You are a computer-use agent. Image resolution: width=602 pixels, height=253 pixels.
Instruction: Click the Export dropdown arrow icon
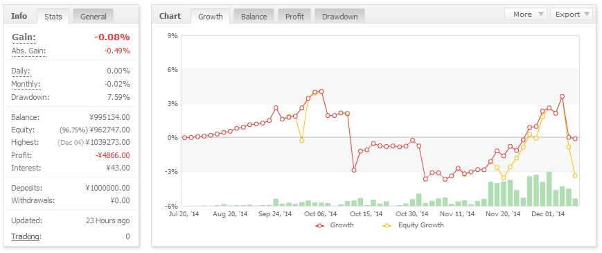tap(587, 15)
